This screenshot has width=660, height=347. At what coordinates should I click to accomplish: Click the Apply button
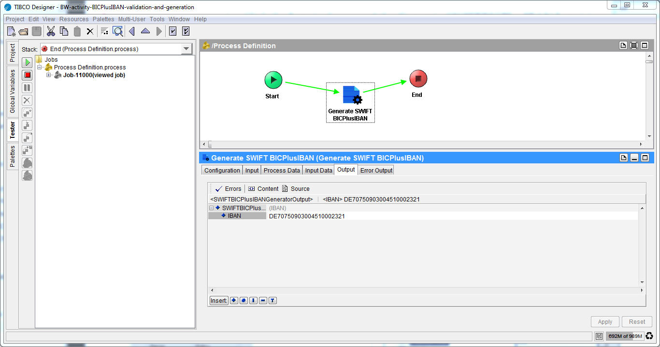click(x=605, y=322)
